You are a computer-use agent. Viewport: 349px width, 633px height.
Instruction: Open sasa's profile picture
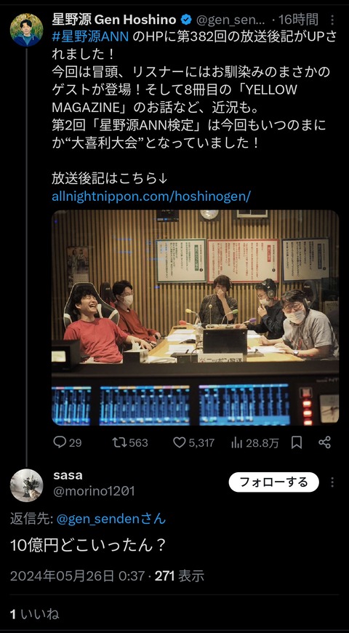27,485
